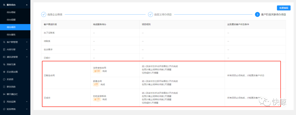296x115 pixels.
Task: Click the 通讯录管理 menu icon
Action: [x=4, y=57]
